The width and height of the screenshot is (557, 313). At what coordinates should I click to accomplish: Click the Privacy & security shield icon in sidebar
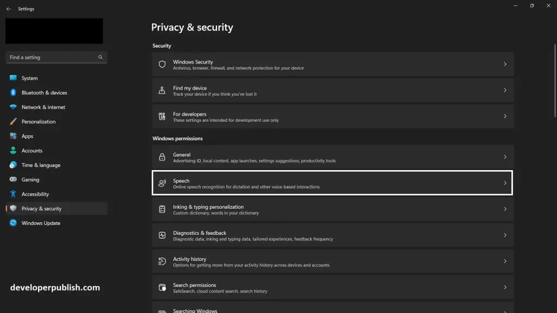(13, 208)
